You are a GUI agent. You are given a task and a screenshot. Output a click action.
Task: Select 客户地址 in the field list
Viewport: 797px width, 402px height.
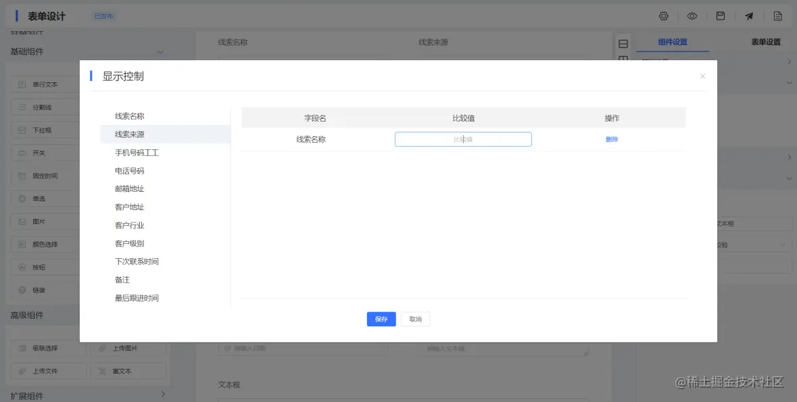[x=165, y=207]
